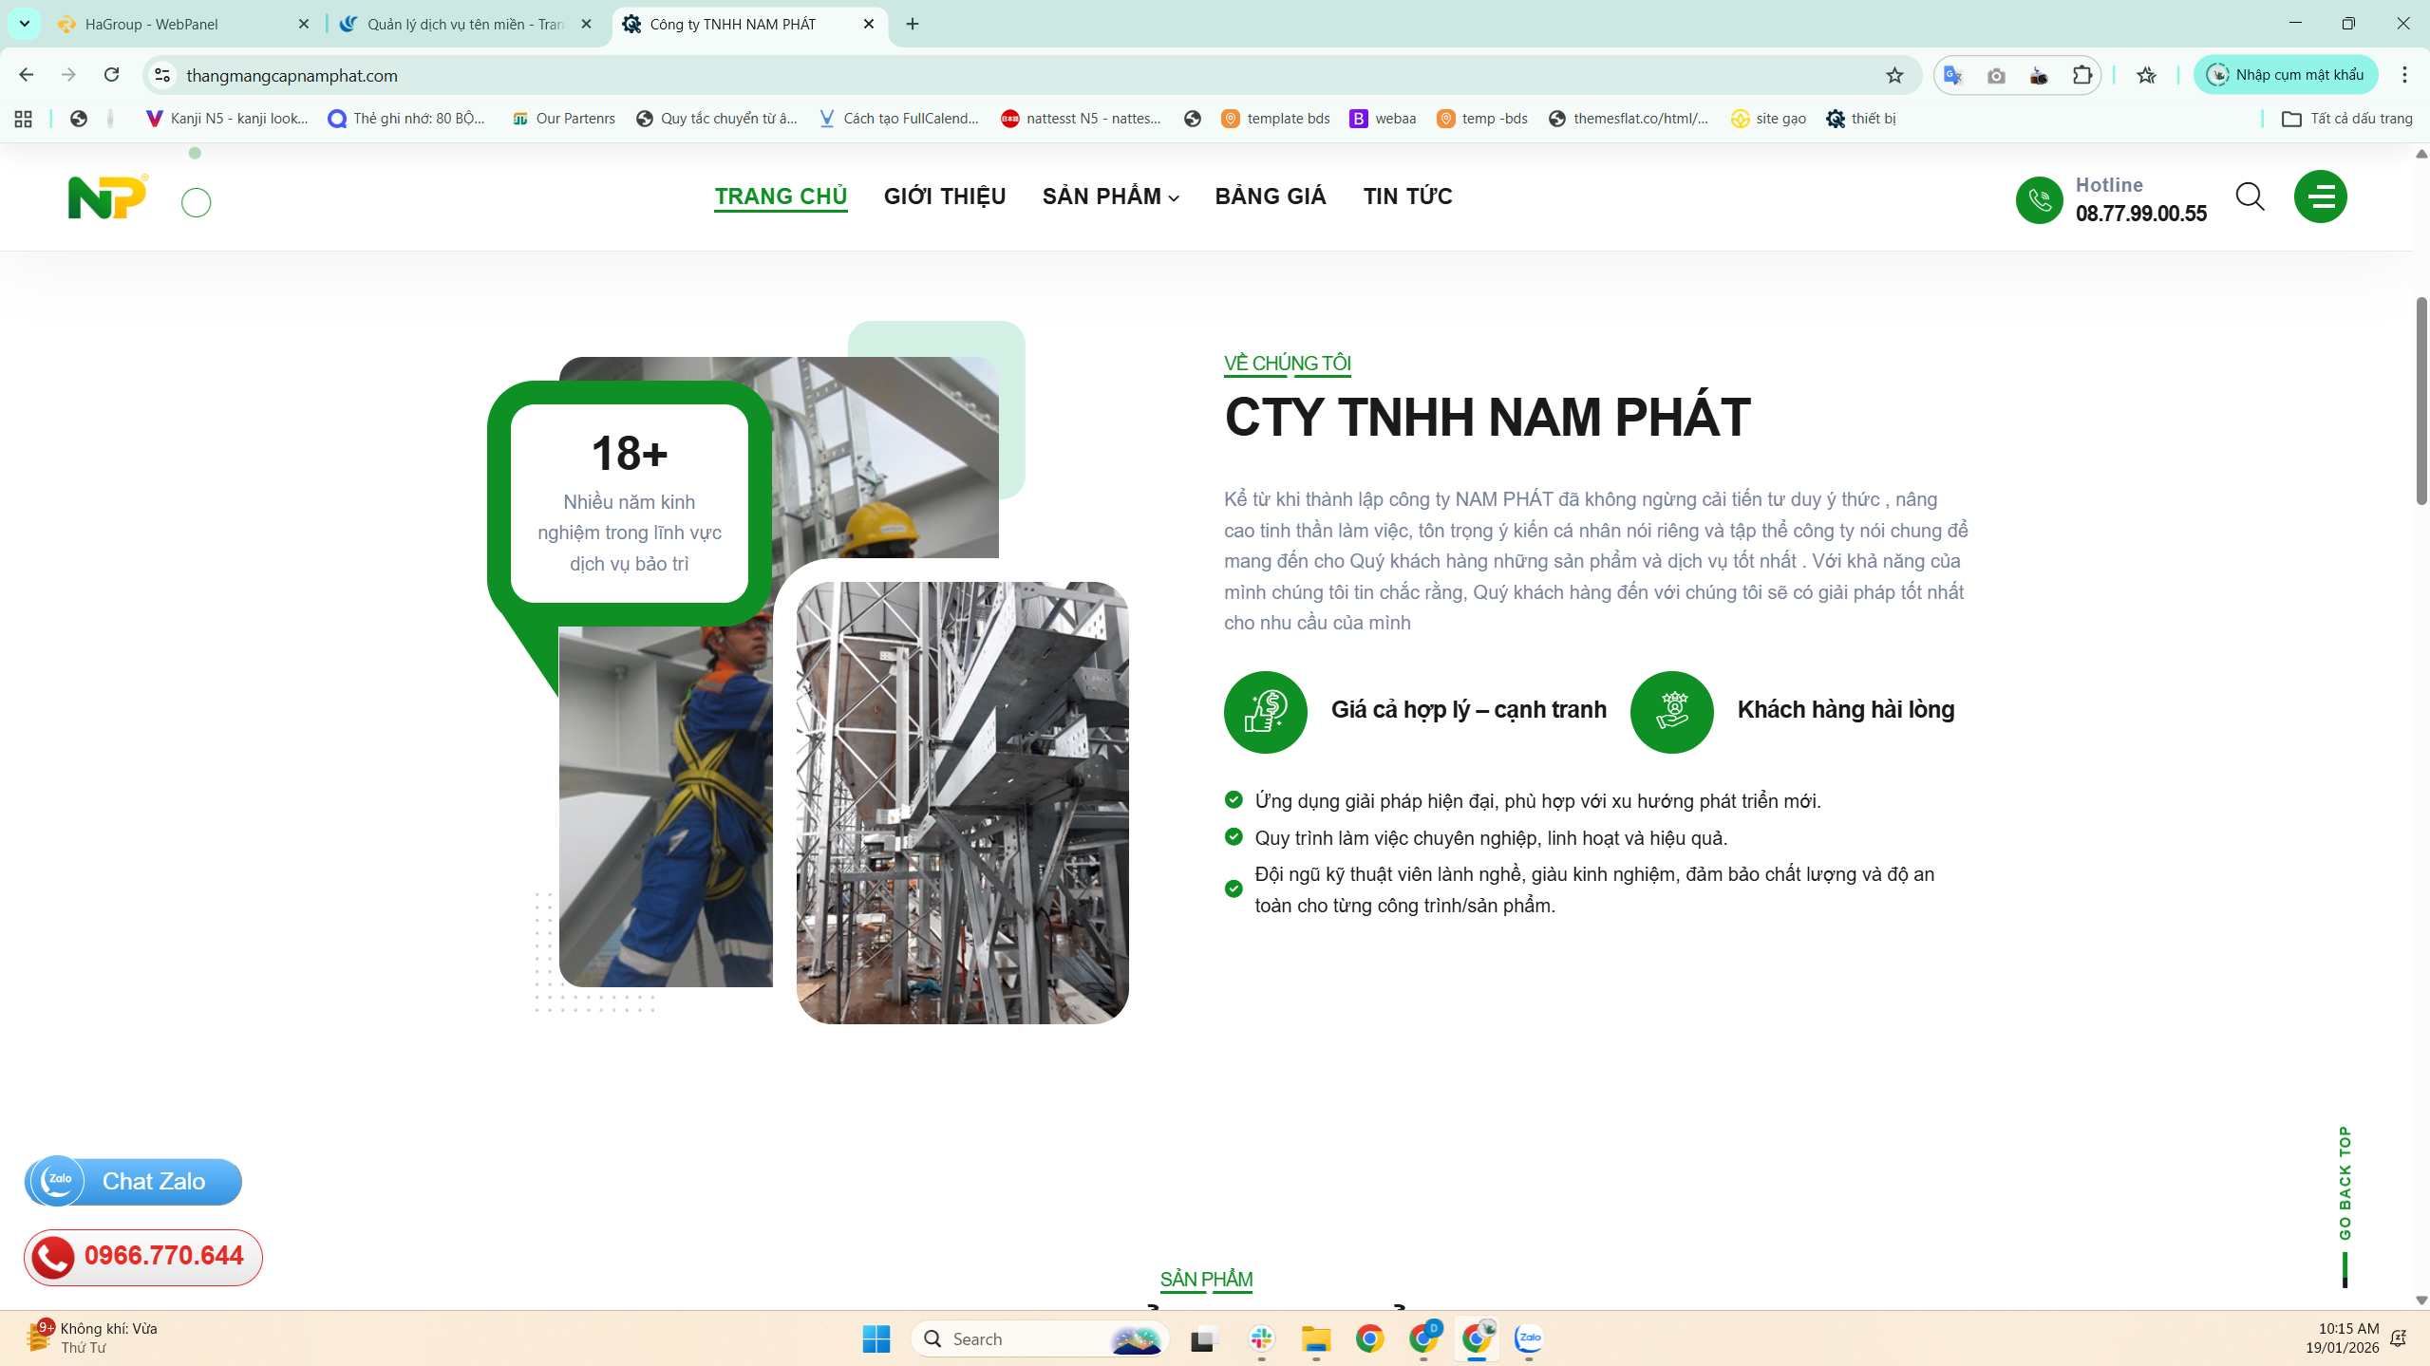Open Chrome three-dot menu
The height and width of the screenshot is (1366, 2430).
coord(2404,75)
